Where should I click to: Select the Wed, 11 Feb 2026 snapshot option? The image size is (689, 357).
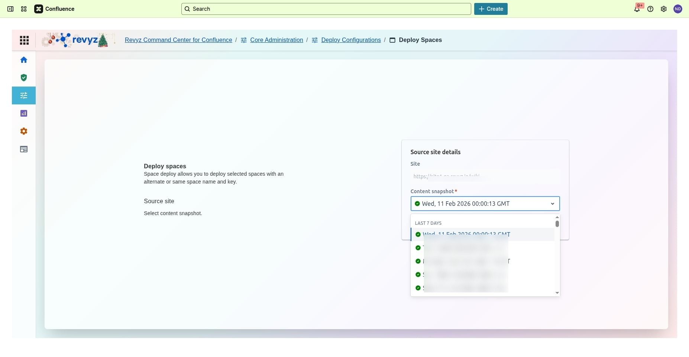pyautogui.click(x=466, y=234)
